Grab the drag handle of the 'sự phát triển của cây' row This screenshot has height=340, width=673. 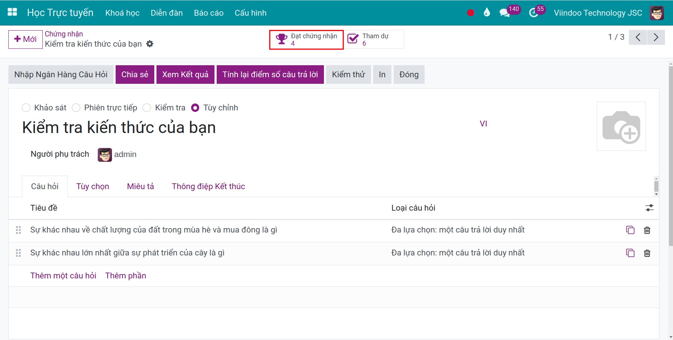click(18, 253)
